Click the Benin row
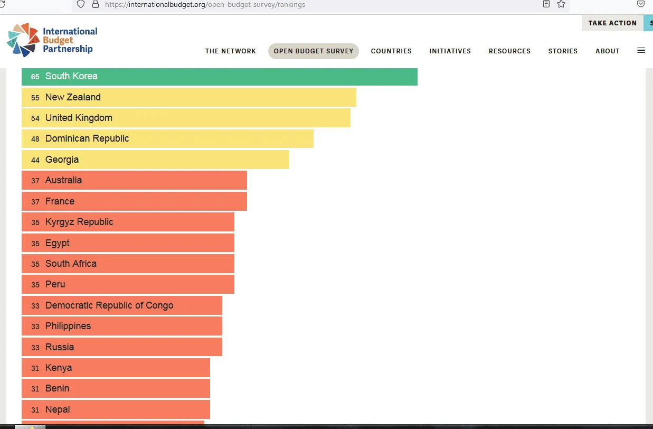The height and width of the screenshot is (429, 653). coord(116,388)
